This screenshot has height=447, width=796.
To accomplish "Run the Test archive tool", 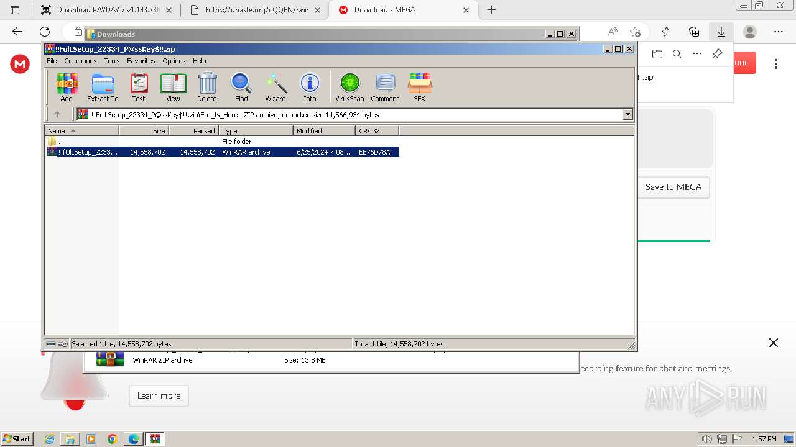I will click(138, 87).
